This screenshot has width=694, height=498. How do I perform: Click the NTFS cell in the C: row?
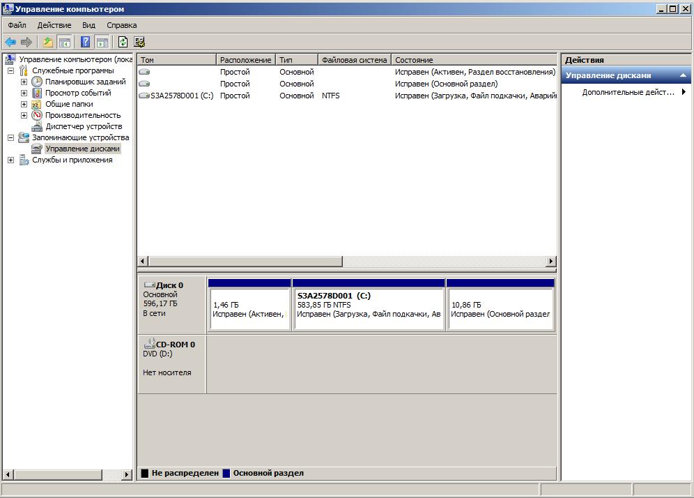pos(330,96)
